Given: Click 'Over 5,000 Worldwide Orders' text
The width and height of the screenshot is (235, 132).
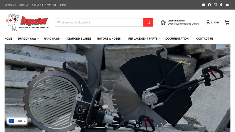Looking at the screenshot, I should click(183, 24).
